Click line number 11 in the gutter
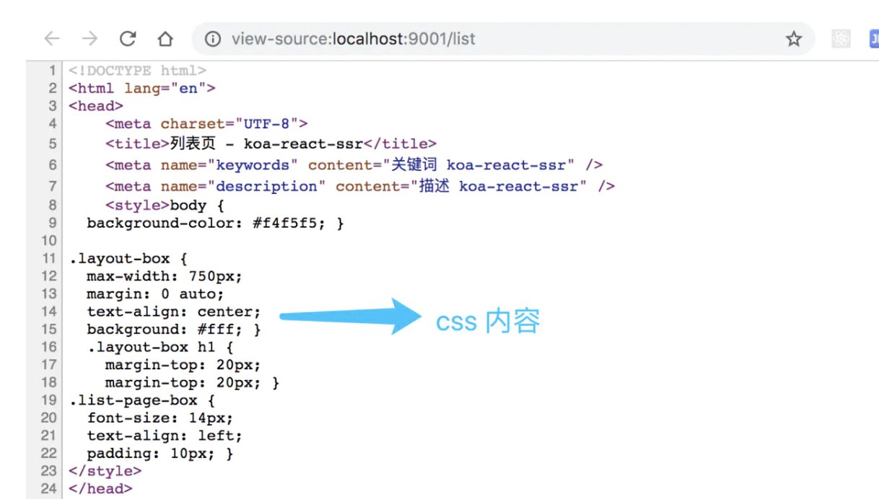 point(48,258)
